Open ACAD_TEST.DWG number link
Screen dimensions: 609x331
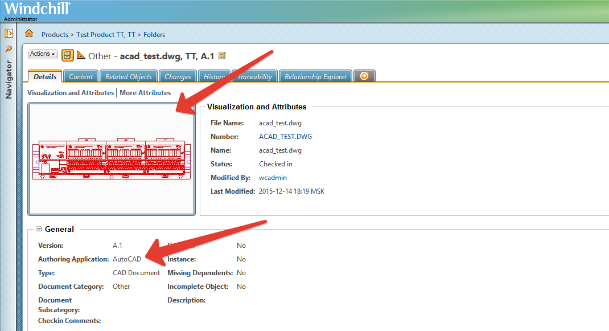pos(286,137)
